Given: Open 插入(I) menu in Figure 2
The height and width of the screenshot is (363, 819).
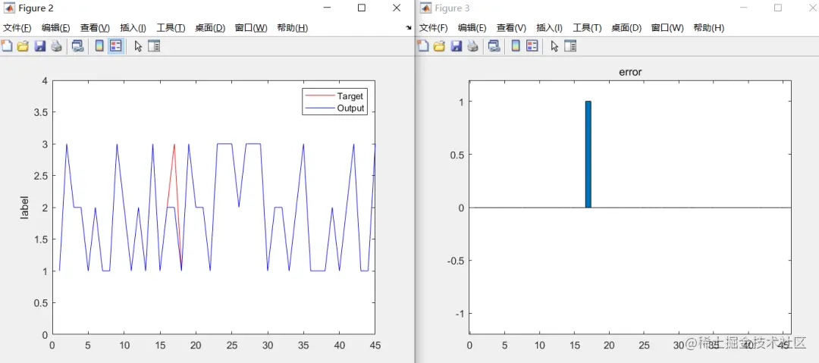Looking at the screenshot, I should (133, 28).
